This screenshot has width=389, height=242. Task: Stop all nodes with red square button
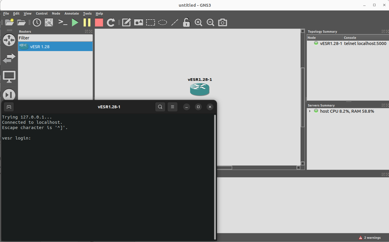[99, 22]
